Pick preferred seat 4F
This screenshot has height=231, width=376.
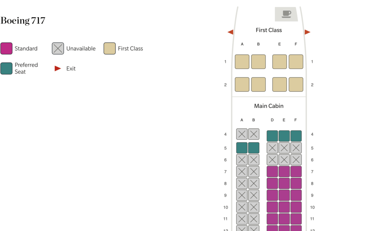click(296, 136)
